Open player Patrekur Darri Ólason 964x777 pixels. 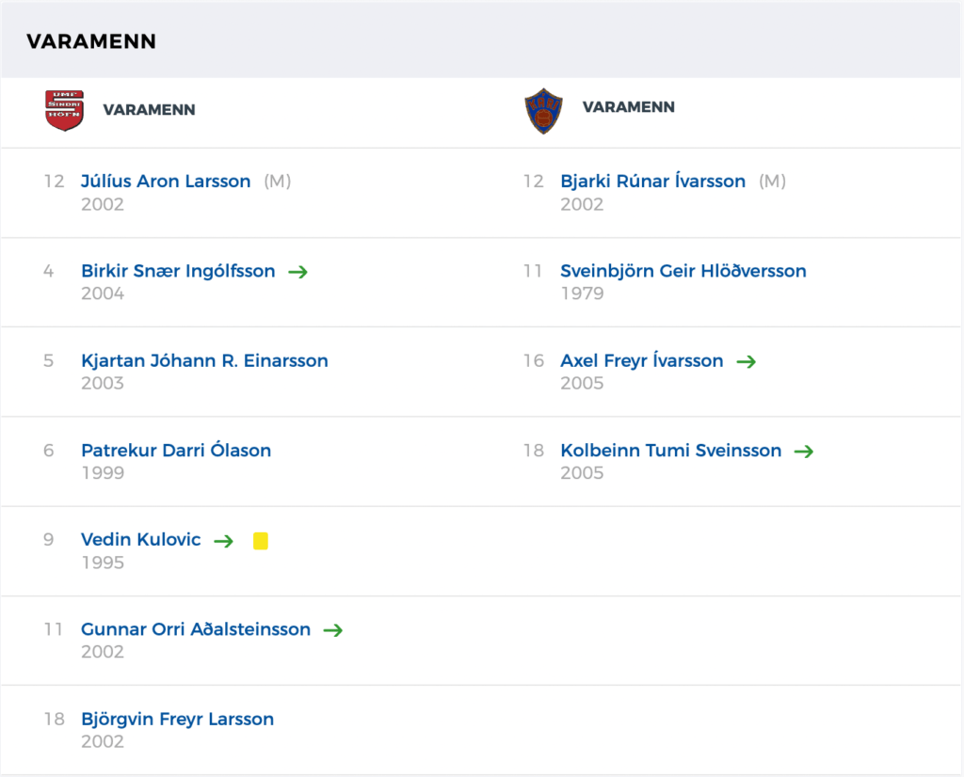tap(176, 451)
